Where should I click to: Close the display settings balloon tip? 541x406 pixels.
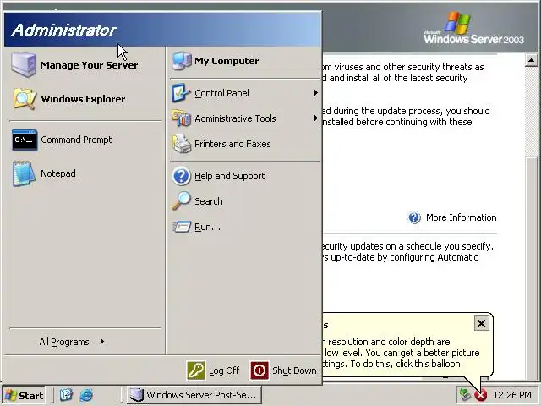tap(481, 323)
